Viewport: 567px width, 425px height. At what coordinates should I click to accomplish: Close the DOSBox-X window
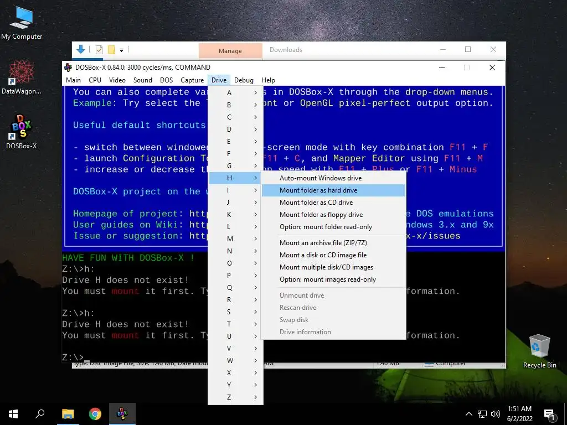492,68
